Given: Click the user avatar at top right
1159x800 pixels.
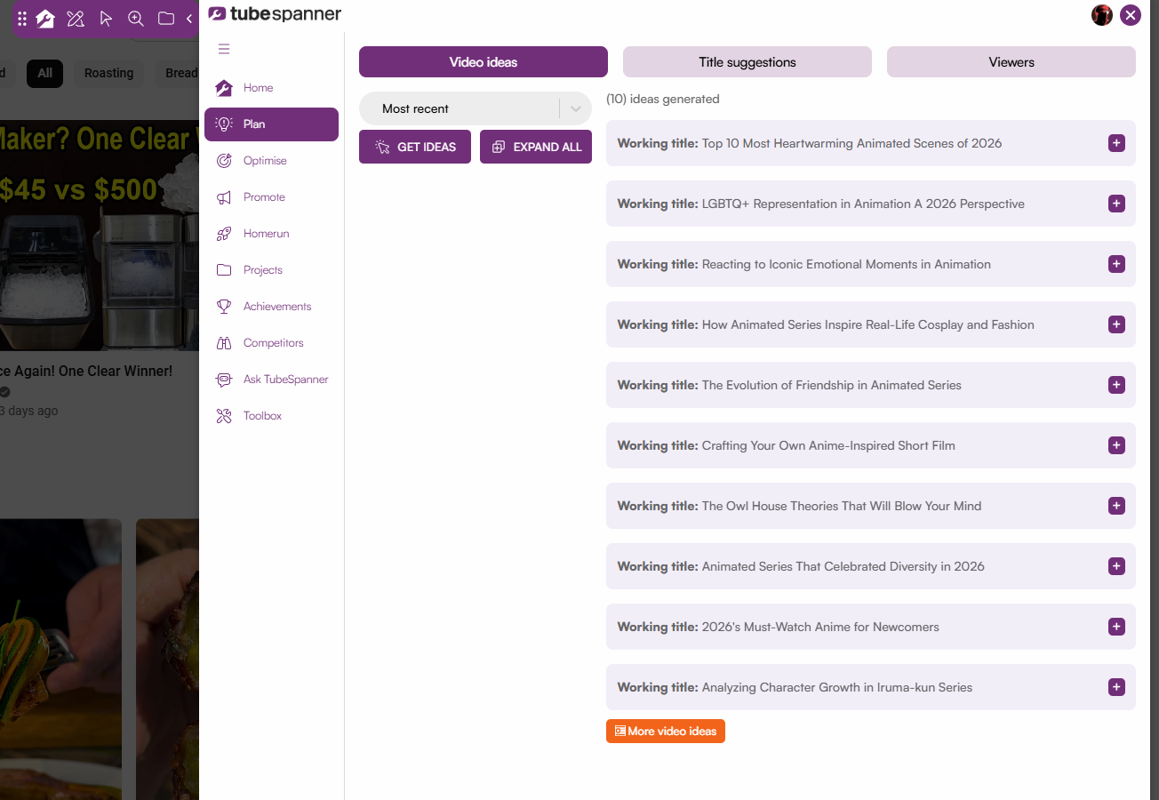Looking at the screenshot, I should pyautogui.click(x=1102, y=15).
